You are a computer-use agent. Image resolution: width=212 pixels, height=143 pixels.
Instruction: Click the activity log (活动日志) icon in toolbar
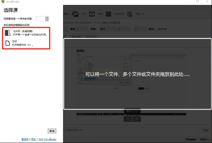108,14
